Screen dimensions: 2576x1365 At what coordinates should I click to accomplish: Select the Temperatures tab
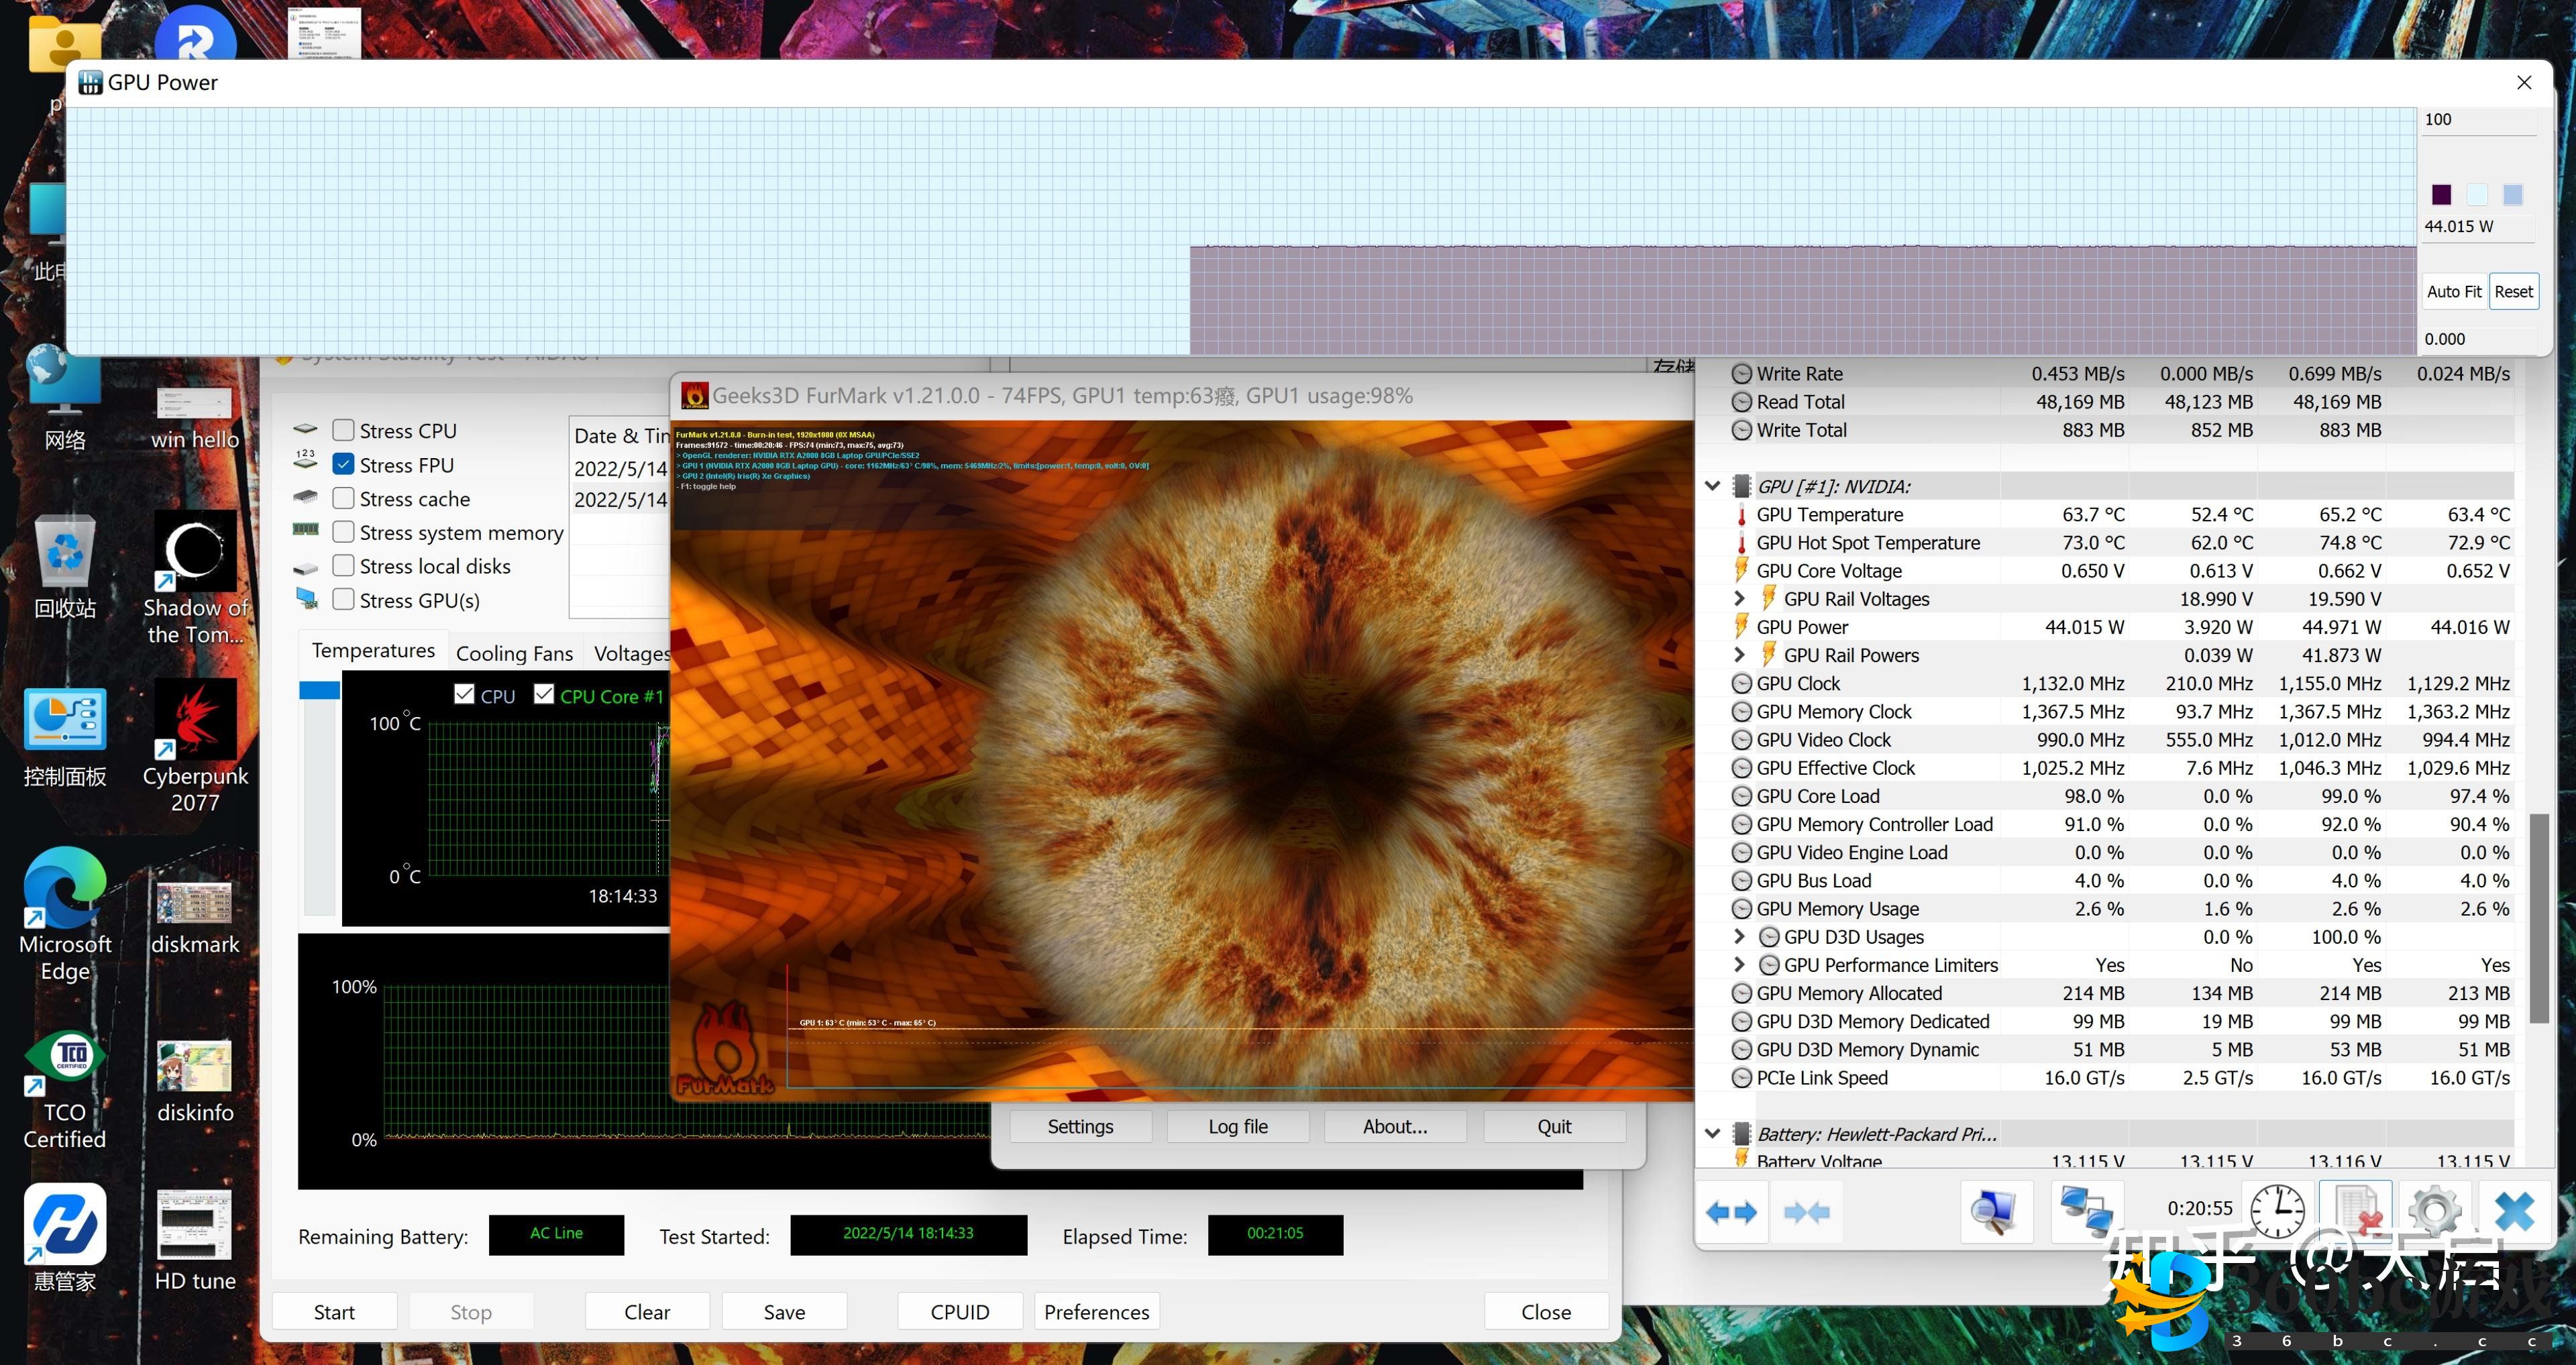coord(373,650)
